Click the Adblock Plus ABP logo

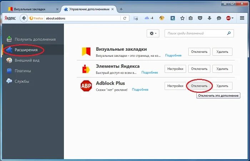(86, 86)
